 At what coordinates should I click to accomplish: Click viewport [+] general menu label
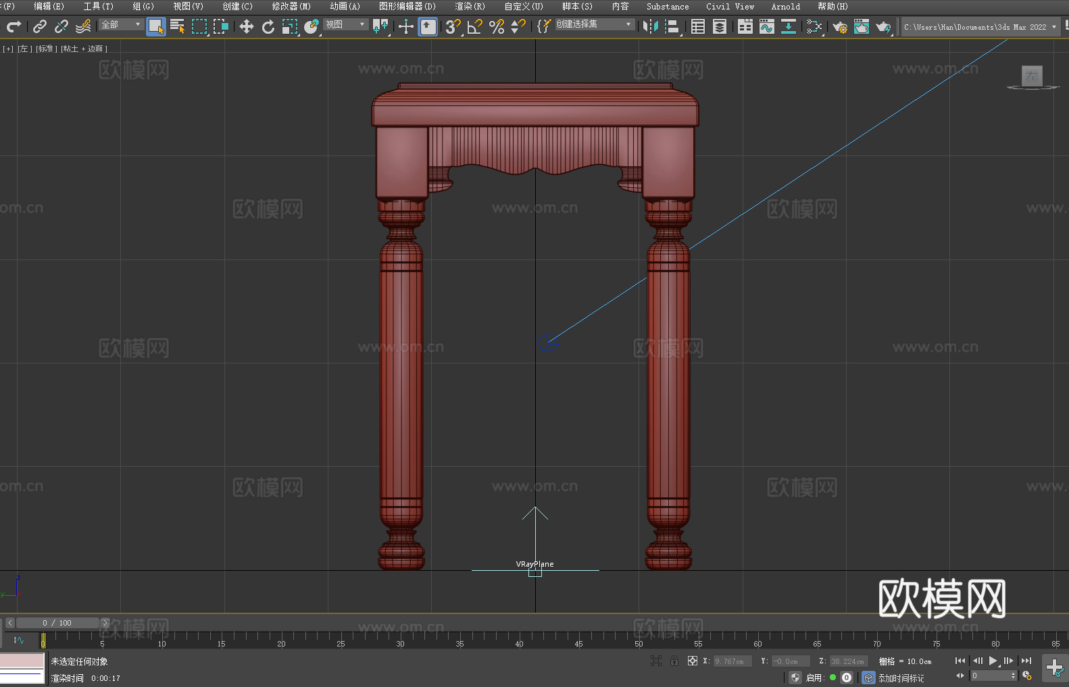tap(8, 49)
